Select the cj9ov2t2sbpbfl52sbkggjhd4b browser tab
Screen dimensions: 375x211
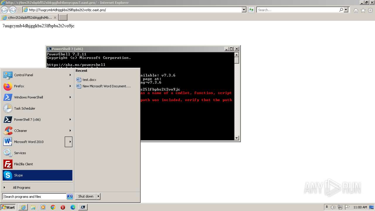pyautogui.click(x=29, y=18)
